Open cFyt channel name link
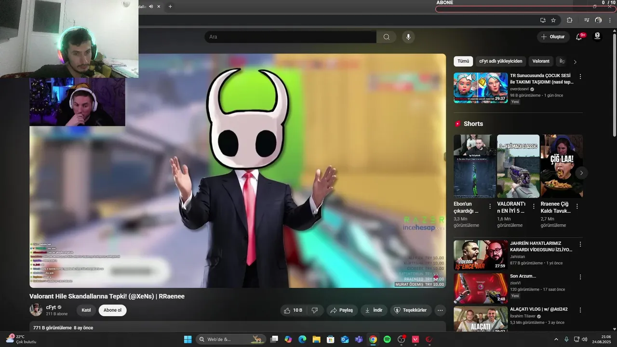The width and height of the screenshot is (617, 347). (x=51, y=307)
